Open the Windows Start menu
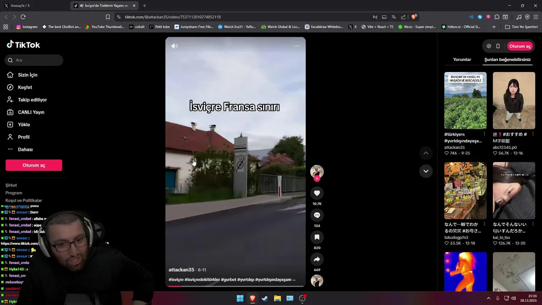 (x=240, y=298)
